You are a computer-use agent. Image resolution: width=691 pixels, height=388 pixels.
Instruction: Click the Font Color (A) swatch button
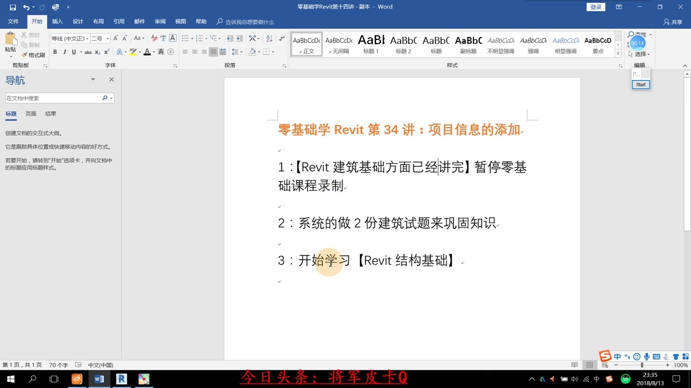(x=147, y=52)
